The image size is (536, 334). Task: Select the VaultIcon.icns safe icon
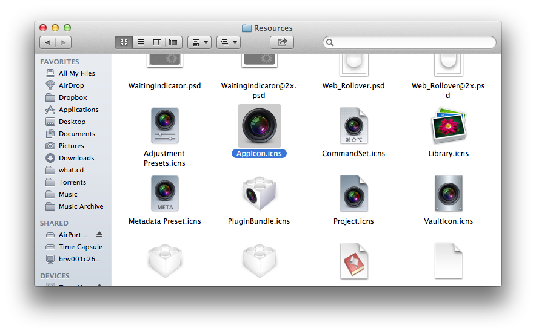[449, 194]
